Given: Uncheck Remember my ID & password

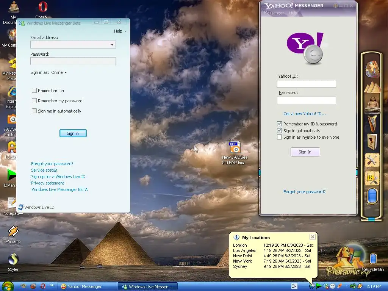Looking at the screenshot, I should tap(279, 124).
